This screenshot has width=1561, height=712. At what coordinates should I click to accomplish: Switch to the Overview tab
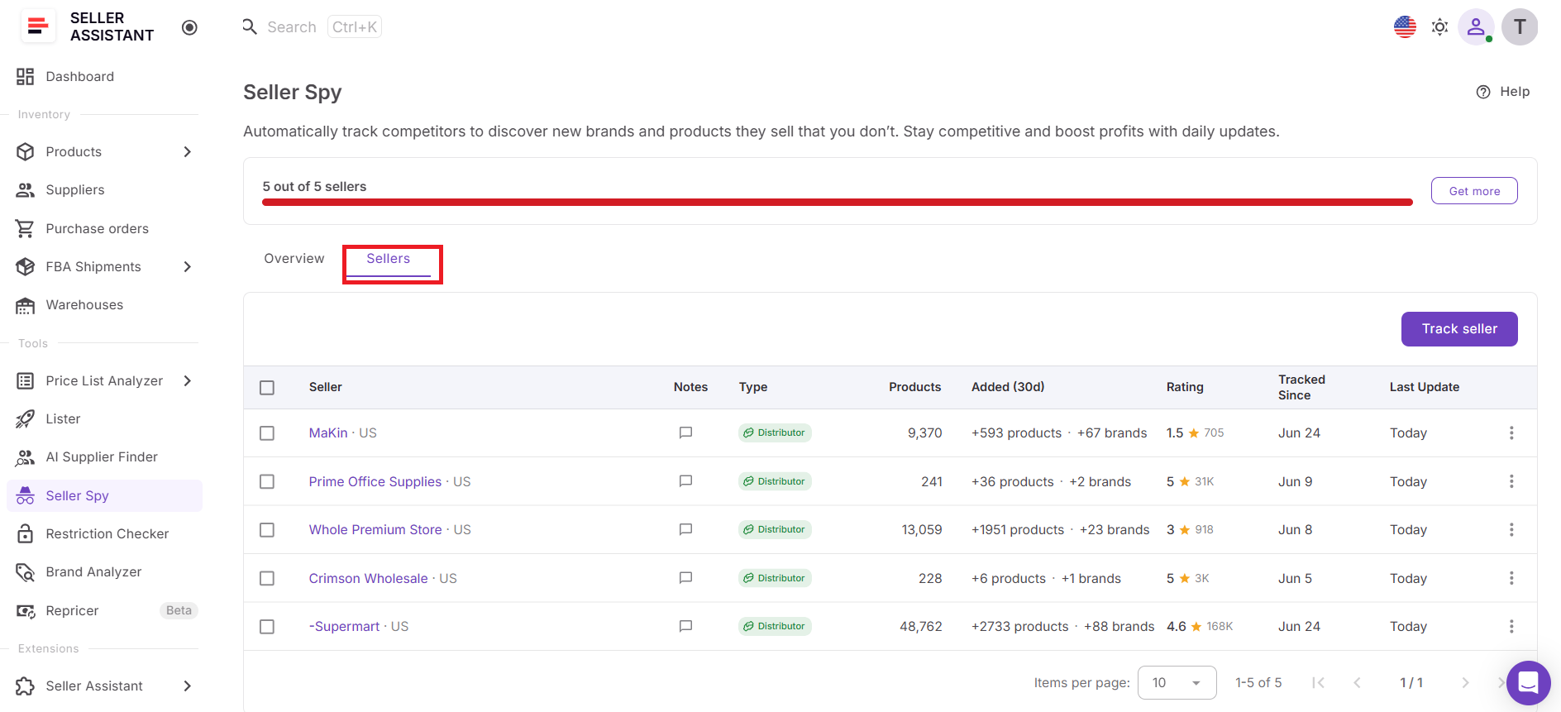click(294, 259)
